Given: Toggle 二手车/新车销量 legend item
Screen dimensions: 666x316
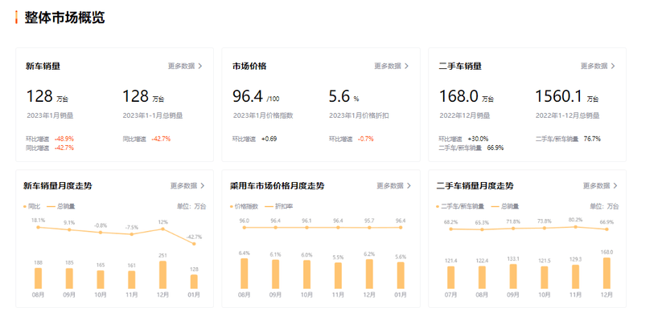Looking at the screenshot, I should click(x=460, y=206).
